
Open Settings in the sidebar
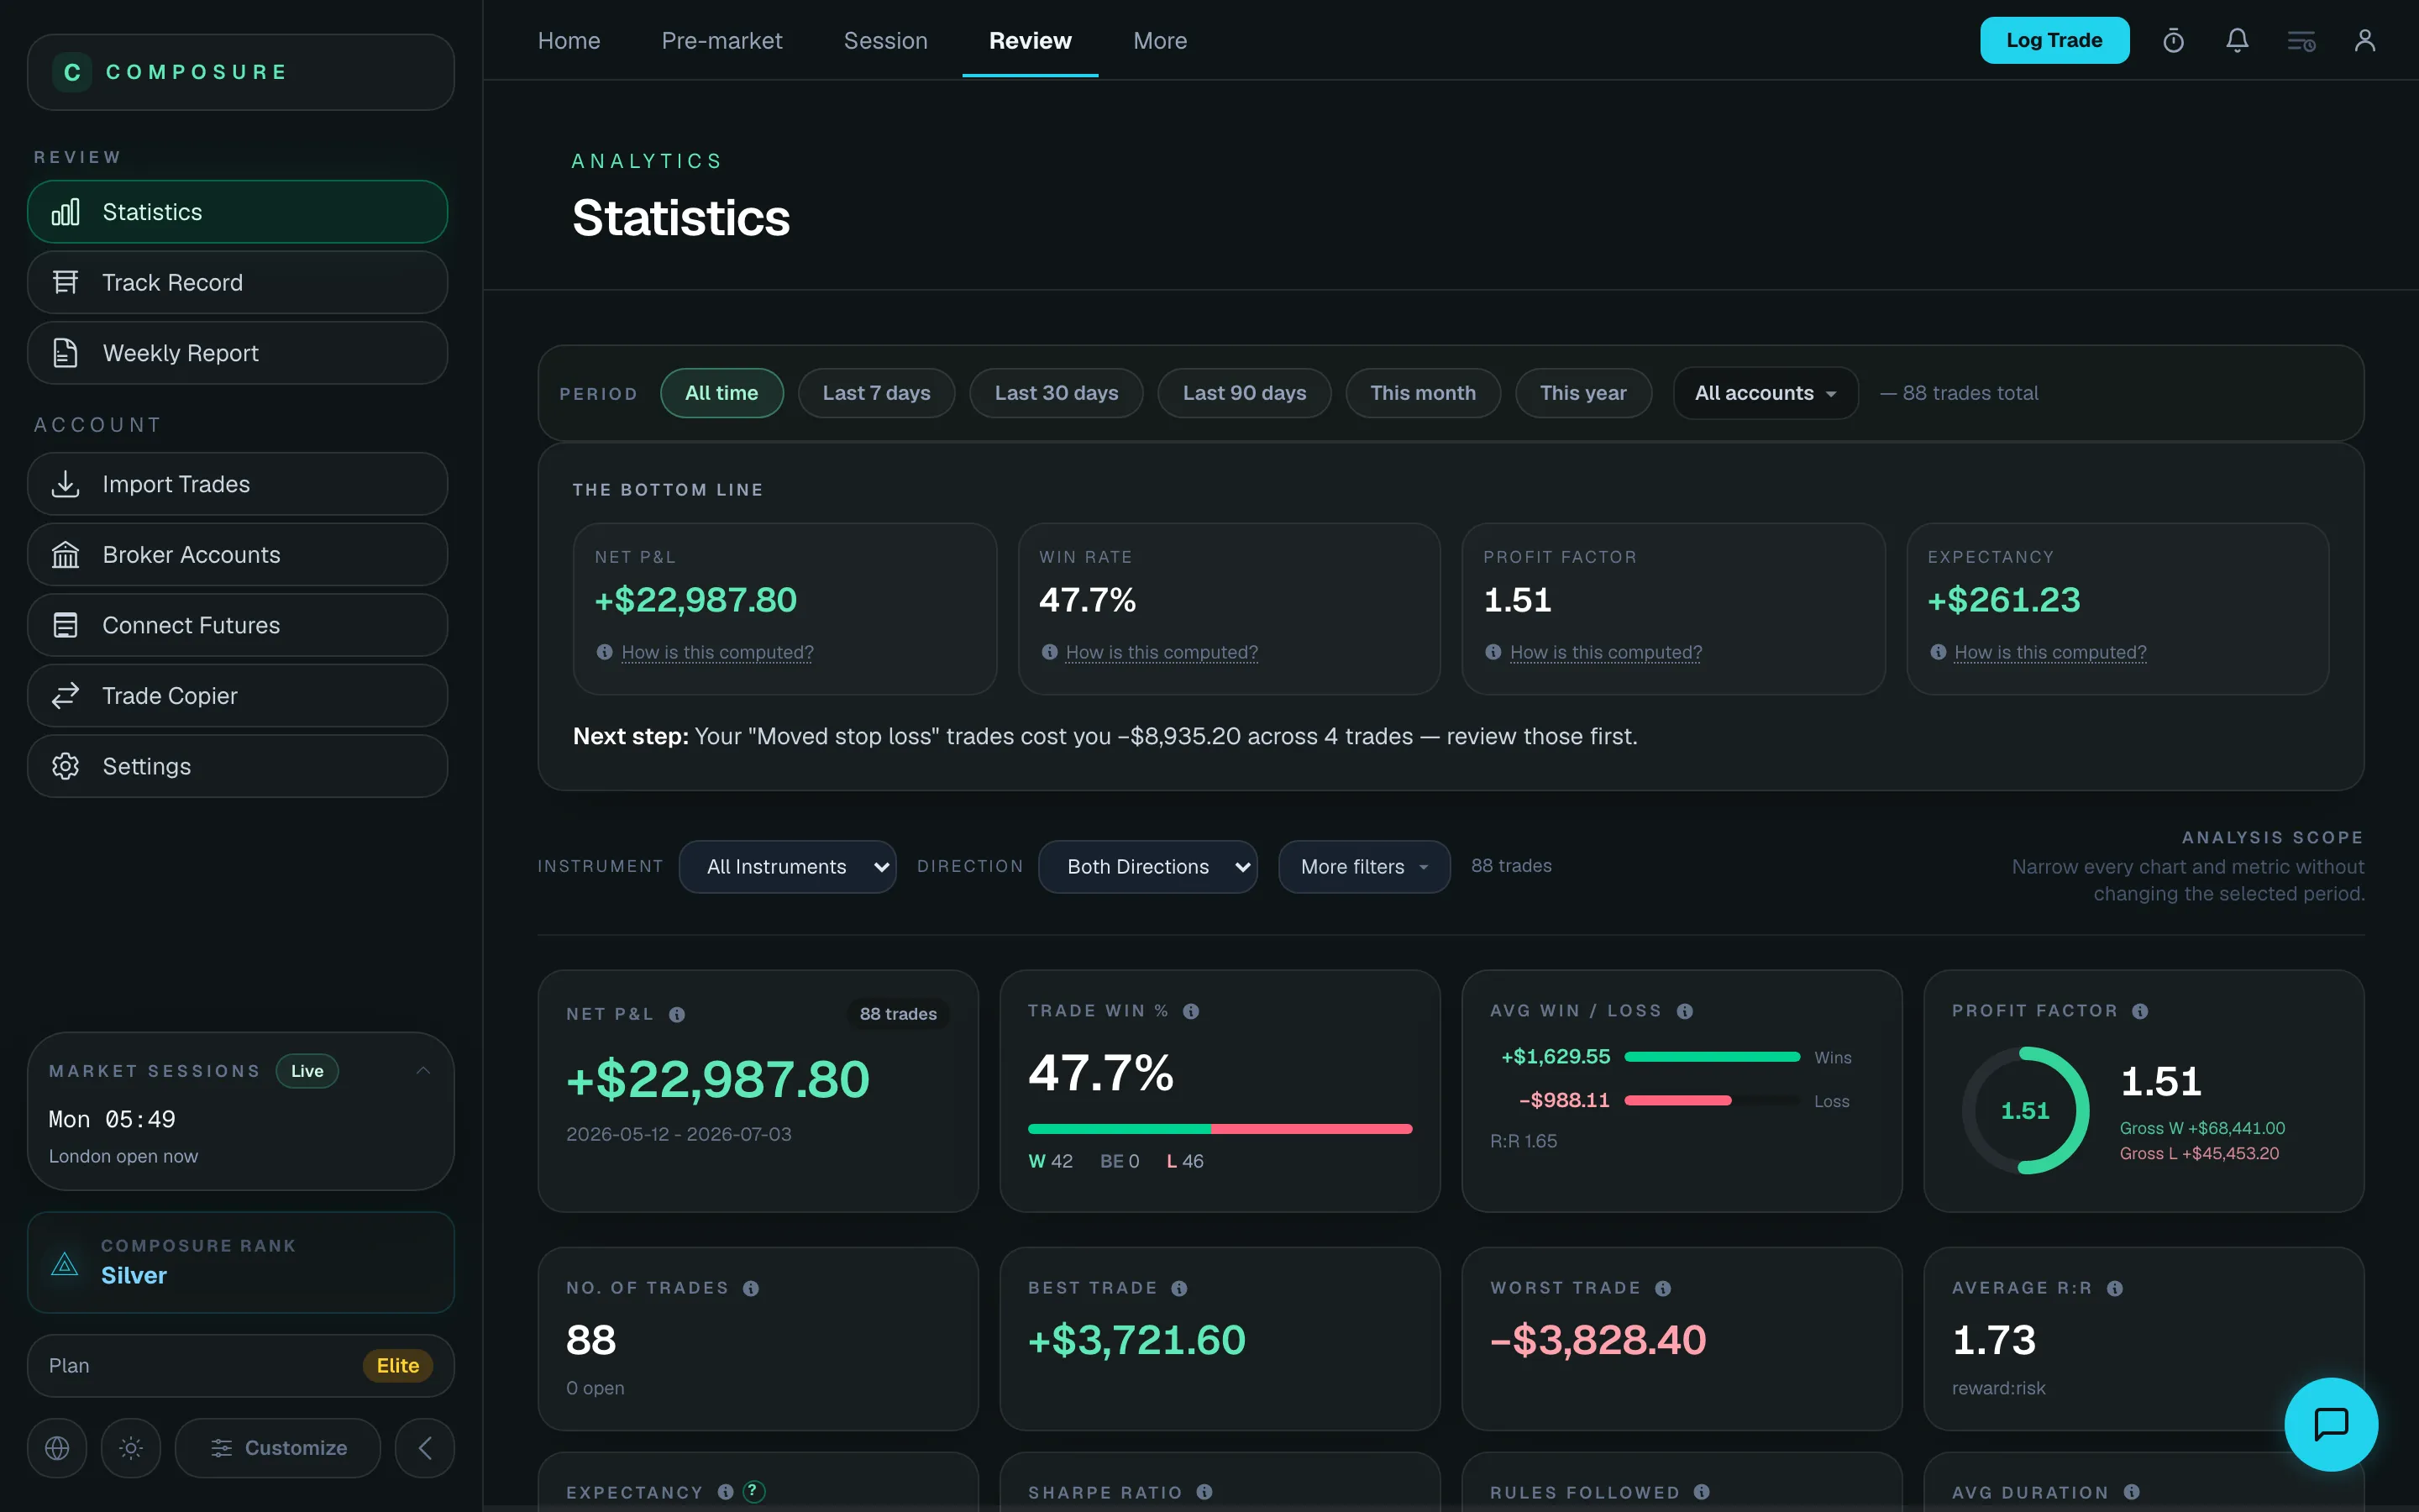[x=237, y=766]
